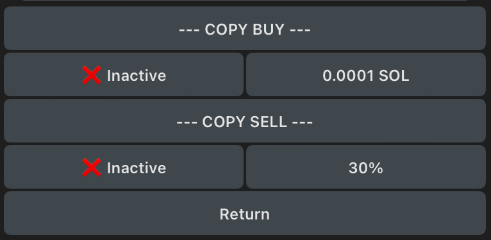The height and width of the screenshot is (240, 491).
Task: Activate copy buying via its Inactive button
Action: tap(124, 74)
